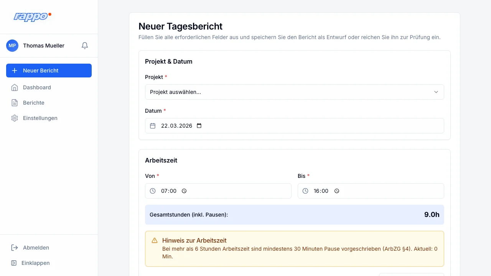Focus the Bis time field 16:00
Screen dimensions: 491x276
pos(371,191)
